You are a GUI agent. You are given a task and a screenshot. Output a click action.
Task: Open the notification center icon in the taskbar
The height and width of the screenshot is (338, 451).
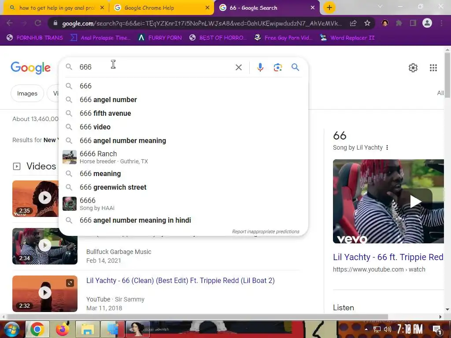click(x=437, y=329)
